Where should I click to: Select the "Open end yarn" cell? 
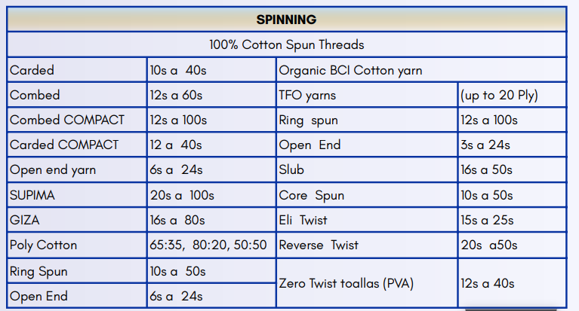coord(53,170)
